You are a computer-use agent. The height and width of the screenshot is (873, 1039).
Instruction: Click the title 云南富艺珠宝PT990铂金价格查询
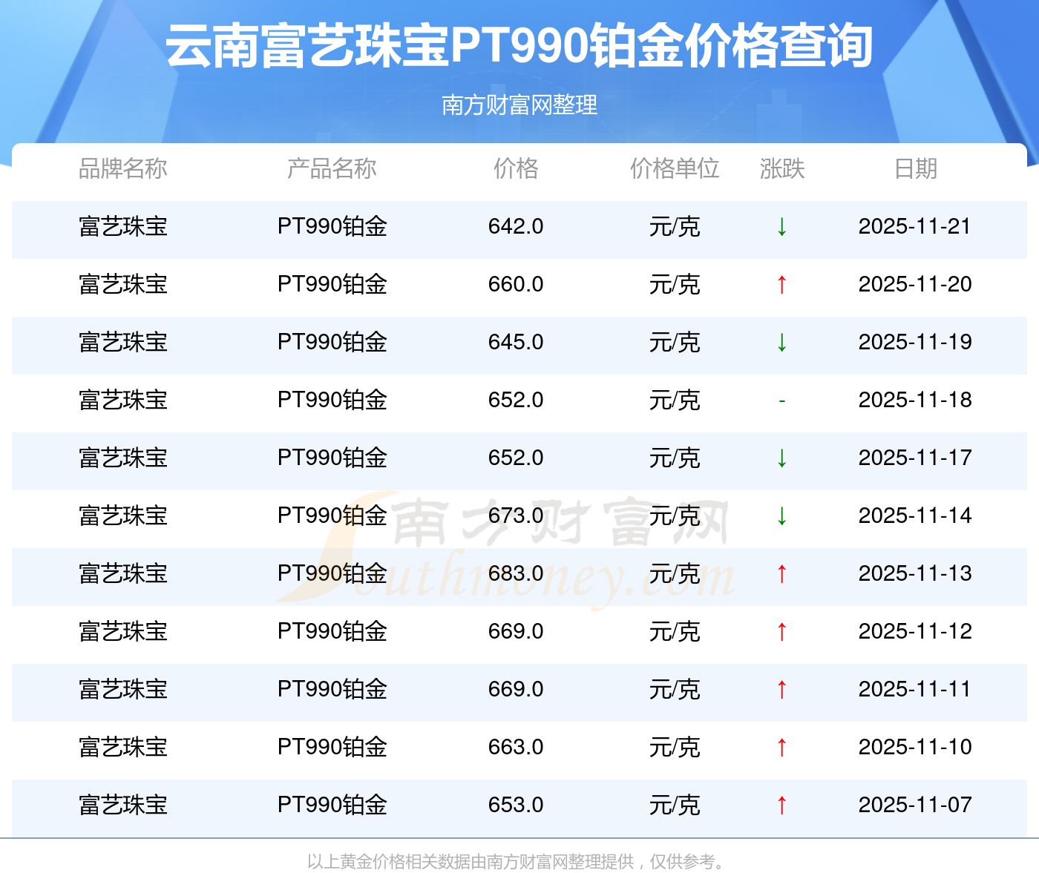click(519, 46)
